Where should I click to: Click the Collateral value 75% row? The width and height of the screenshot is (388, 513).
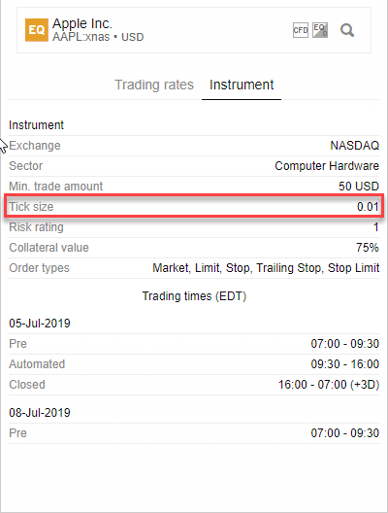(x=194, y=248)
